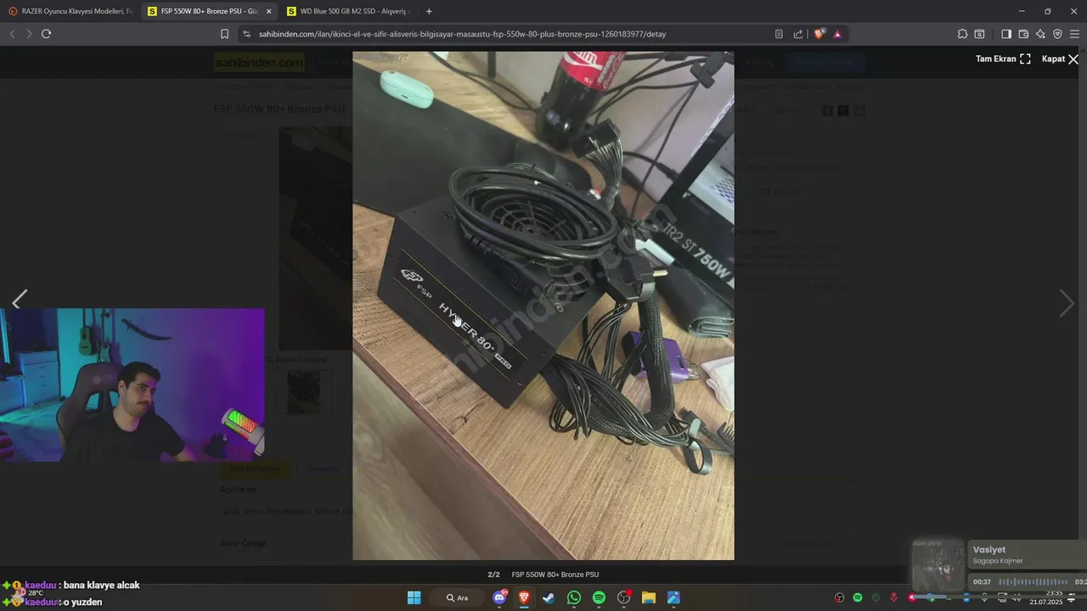Click the Ara search box in taskbar
The width and height of the screenshot is (1087, 611).
[459, 597]
